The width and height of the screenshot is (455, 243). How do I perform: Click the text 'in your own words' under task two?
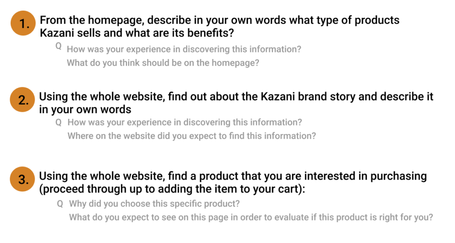(x=85, y=110)
